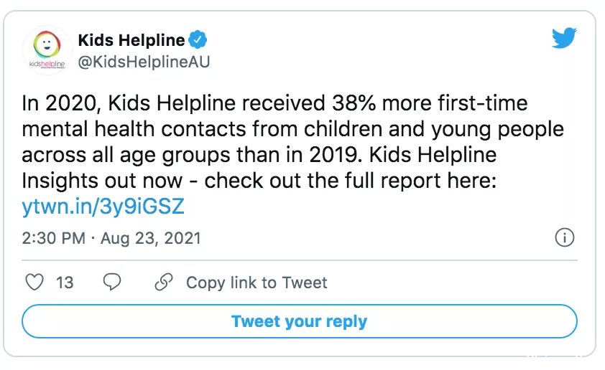
Task: Click the phrase 'mental health contacts'
Action: click(x=134, y=129)
